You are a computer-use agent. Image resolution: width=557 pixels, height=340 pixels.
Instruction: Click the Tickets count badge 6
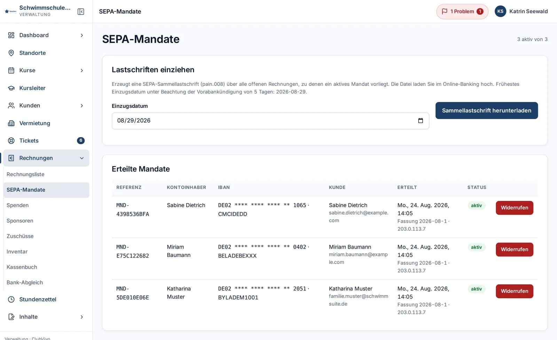pyautogui.click(x=81, y=140)
